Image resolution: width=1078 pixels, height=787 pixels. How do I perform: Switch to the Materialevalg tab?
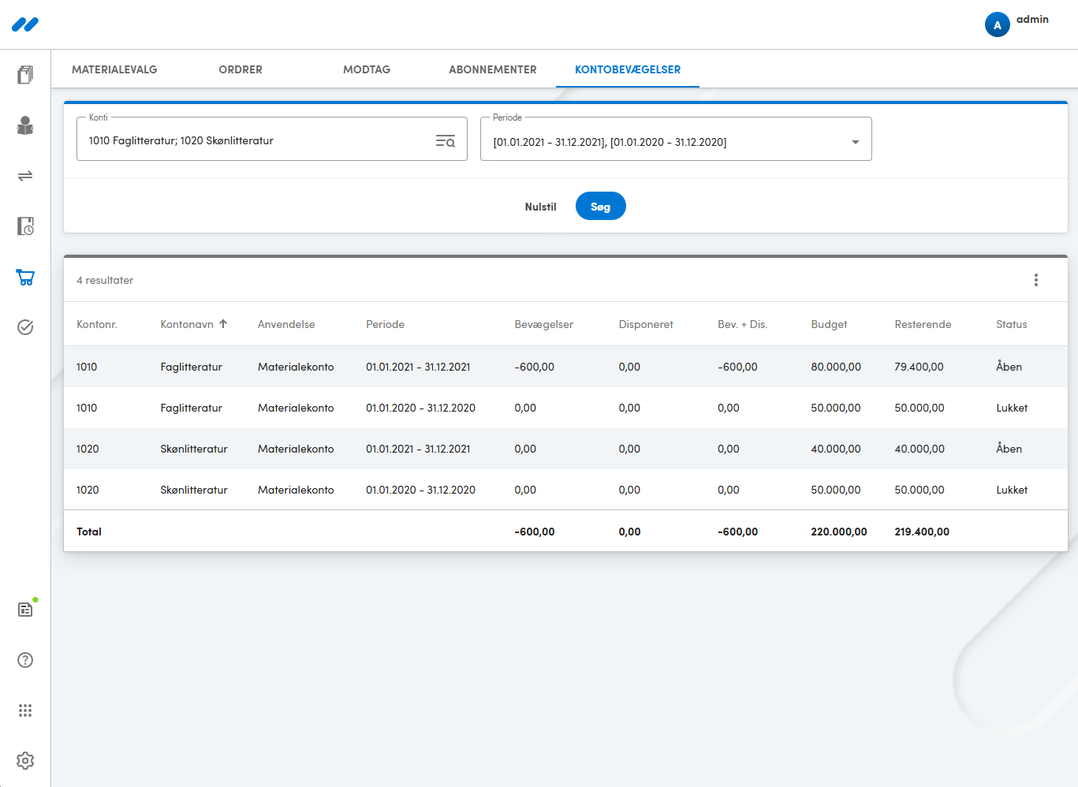(114, 69)
